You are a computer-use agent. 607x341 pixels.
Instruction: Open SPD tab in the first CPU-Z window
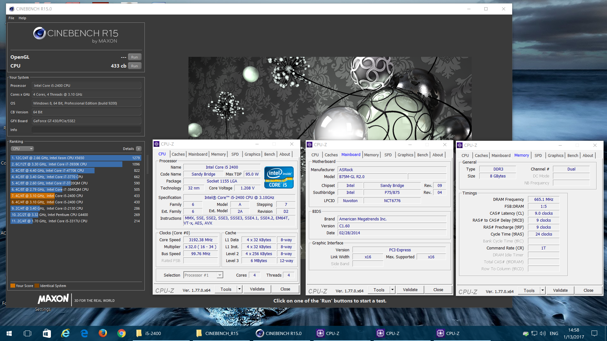click(x=235, y=154)
